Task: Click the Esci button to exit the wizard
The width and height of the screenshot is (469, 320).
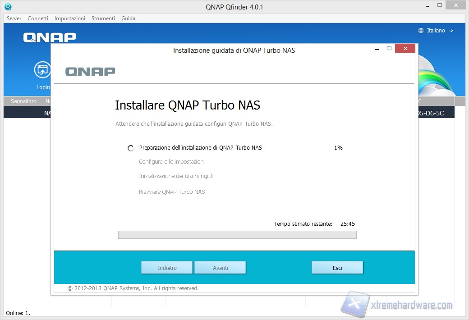Action: [x=337, y=268]
